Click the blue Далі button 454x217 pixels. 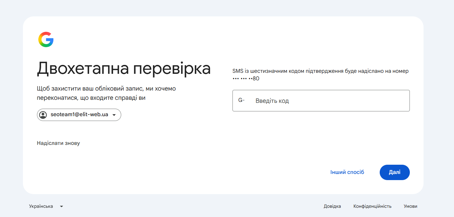click(395, 172)
